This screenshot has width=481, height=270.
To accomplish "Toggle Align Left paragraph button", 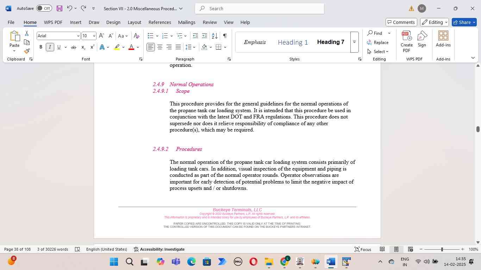I will pyautogui.click(x=151, y=47).
